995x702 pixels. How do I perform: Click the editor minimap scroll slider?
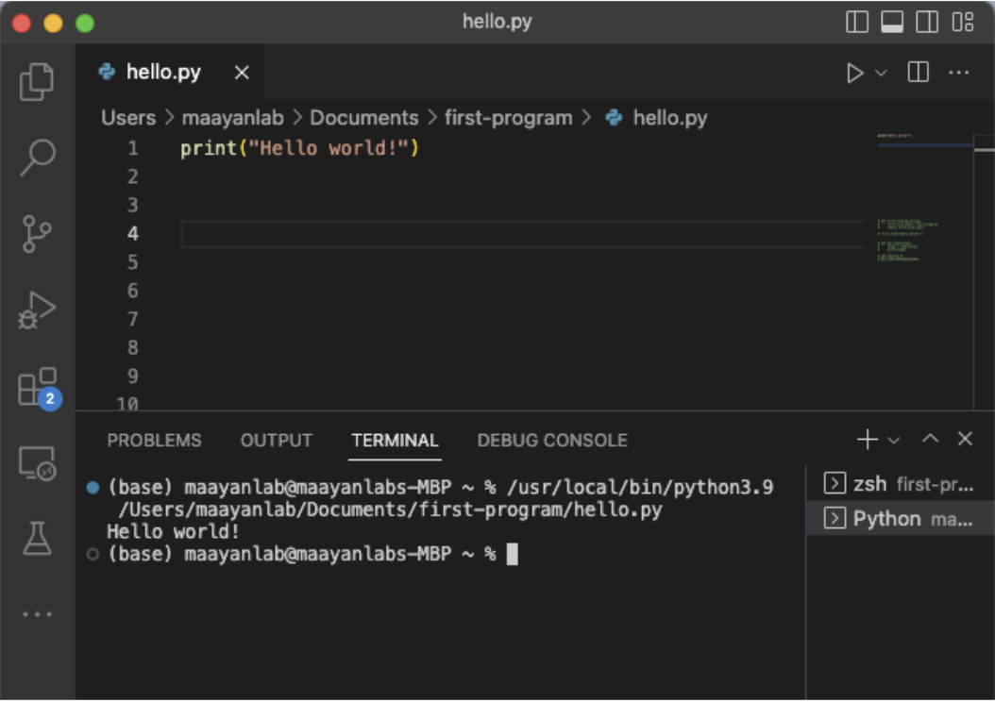984,149
